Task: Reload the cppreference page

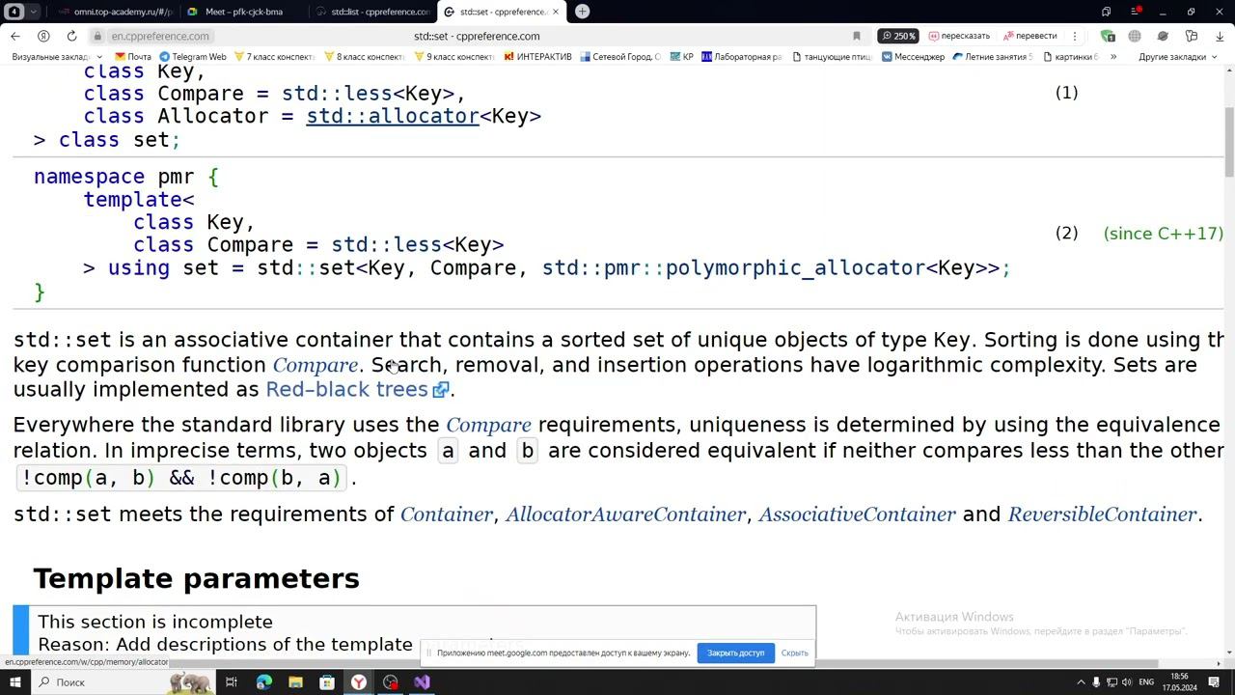Action: (x=71, y=36)
